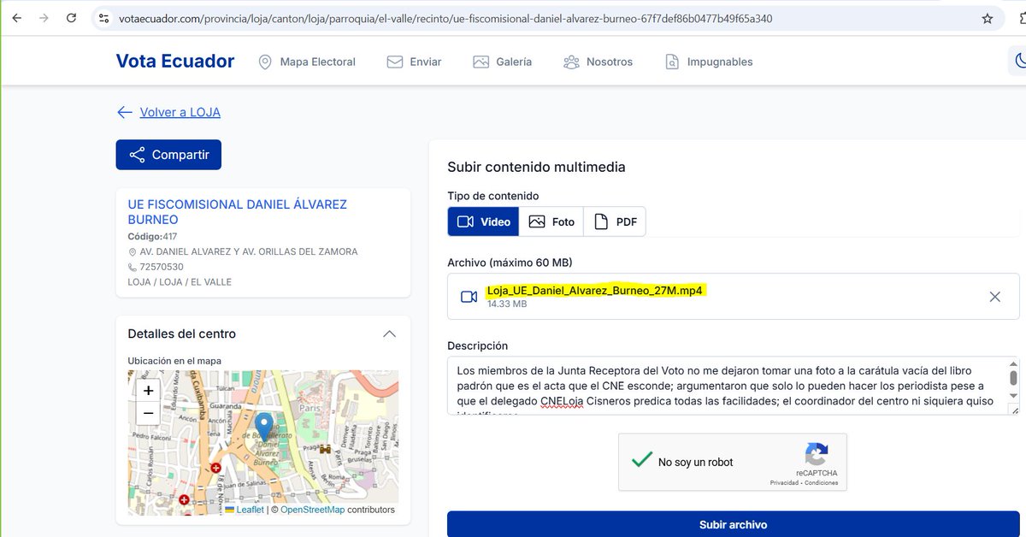Open the Vota Ecuador home logo
The image size is (1026, 537).
[x=175, y=62]
